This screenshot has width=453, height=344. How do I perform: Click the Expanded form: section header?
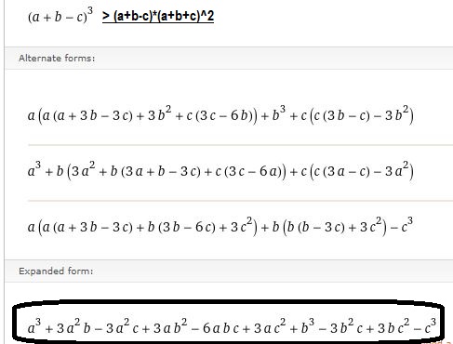pyautogui.click(x=56, y=271)
